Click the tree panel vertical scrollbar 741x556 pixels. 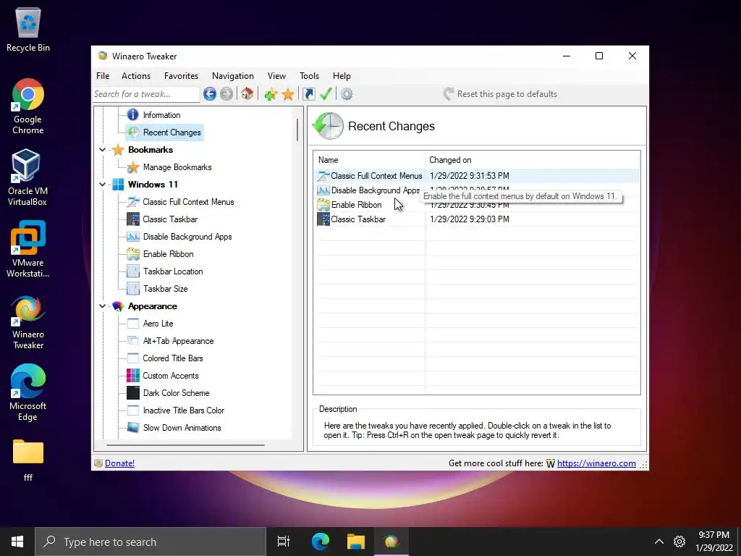click(297, 130)
